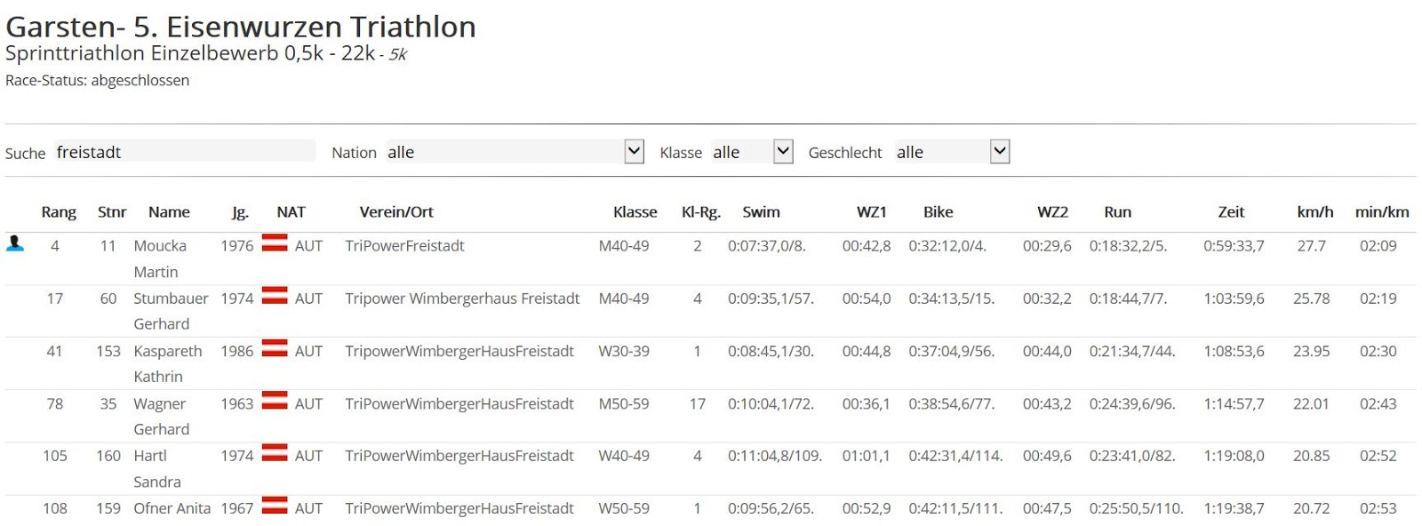Click Austria flag in Ofner Anita row

[275, 505]
